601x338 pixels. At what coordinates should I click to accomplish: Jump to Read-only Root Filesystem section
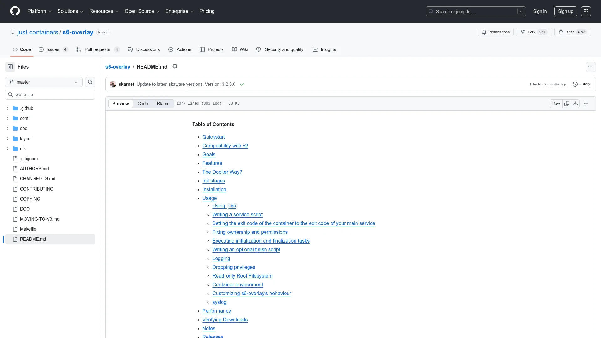click(242, 276)
